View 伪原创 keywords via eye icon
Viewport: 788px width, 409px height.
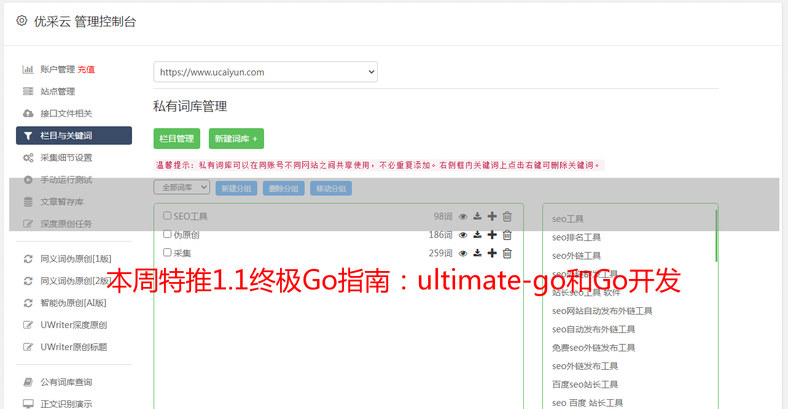(463, 235)
